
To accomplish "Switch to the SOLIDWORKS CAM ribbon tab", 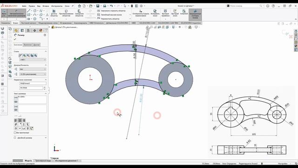I will coord(147,23).
